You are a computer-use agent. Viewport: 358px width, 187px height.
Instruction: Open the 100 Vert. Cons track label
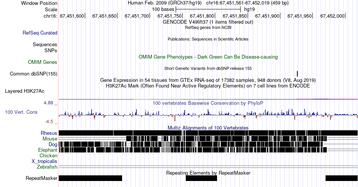point(21,112)
